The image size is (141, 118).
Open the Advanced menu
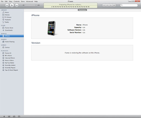click(x=29, y=1)
